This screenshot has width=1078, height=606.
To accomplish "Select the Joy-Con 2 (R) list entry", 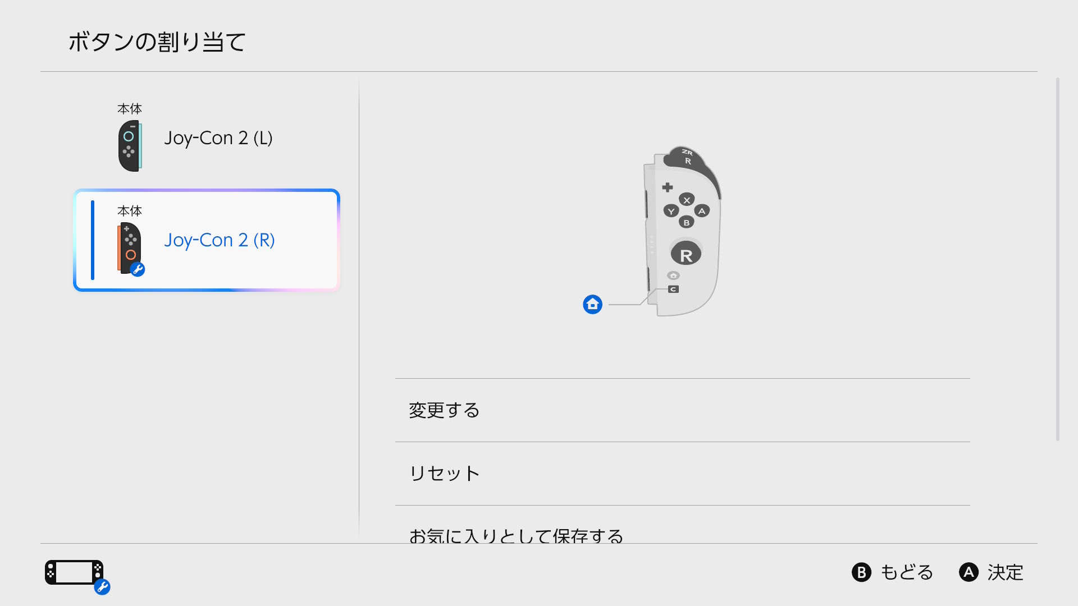I will point(219,240).
